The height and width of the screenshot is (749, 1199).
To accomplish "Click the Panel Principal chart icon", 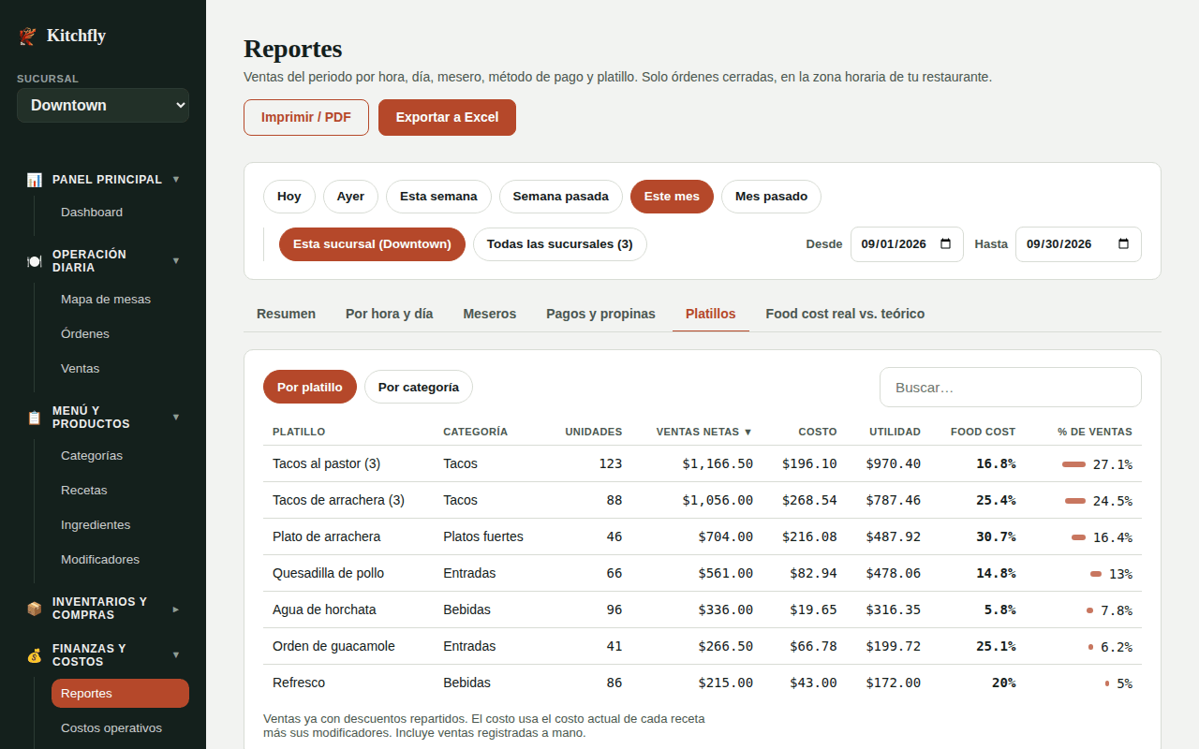I will click(x=35, y=180).
